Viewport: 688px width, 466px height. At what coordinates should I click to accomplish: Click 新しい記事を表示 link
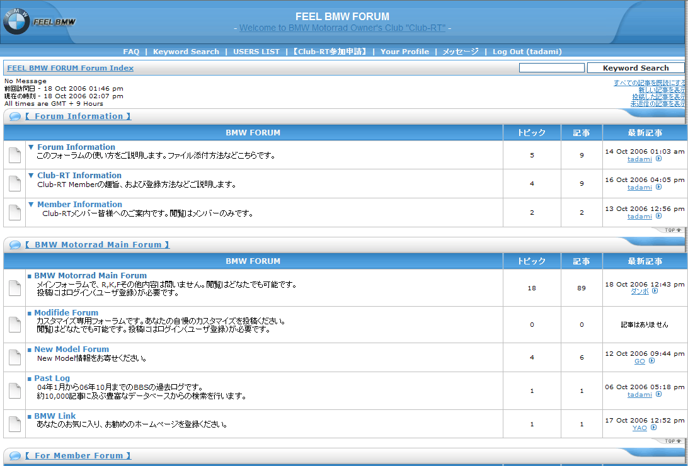click(x=662, y=90)
